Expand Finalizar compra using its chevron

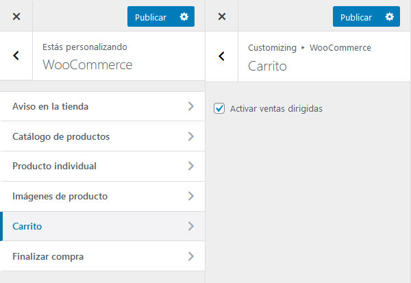click(x=190, y=257)
